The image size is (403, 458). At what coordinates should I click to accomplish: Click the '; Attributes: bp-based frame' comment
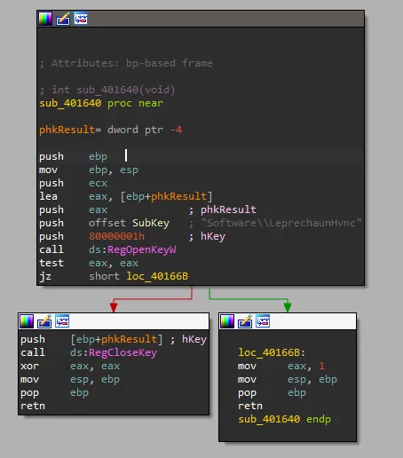coord(126,63)
